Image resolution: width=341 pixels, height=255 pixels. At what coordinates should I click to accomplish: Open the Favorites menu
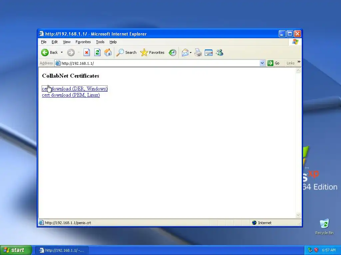click(x=83, y=42)
